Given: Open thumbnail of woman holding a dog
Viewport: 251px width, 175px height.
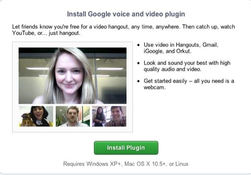Looking at the screenshot, I should pos(36,116).
